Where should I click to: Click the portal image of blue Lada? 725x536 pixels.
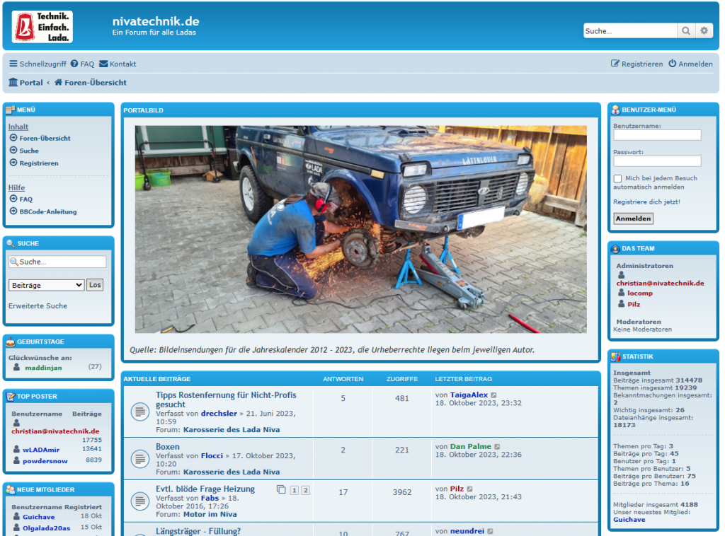360,229
